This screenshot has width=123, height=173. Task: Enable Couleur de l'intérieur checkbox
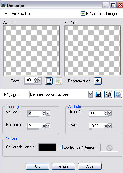pyautogui.click(x=61, y=147)
